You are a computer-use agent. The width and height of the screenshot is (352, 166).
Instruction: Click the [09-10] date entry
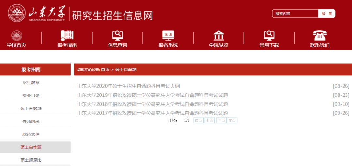click(341, 104)
